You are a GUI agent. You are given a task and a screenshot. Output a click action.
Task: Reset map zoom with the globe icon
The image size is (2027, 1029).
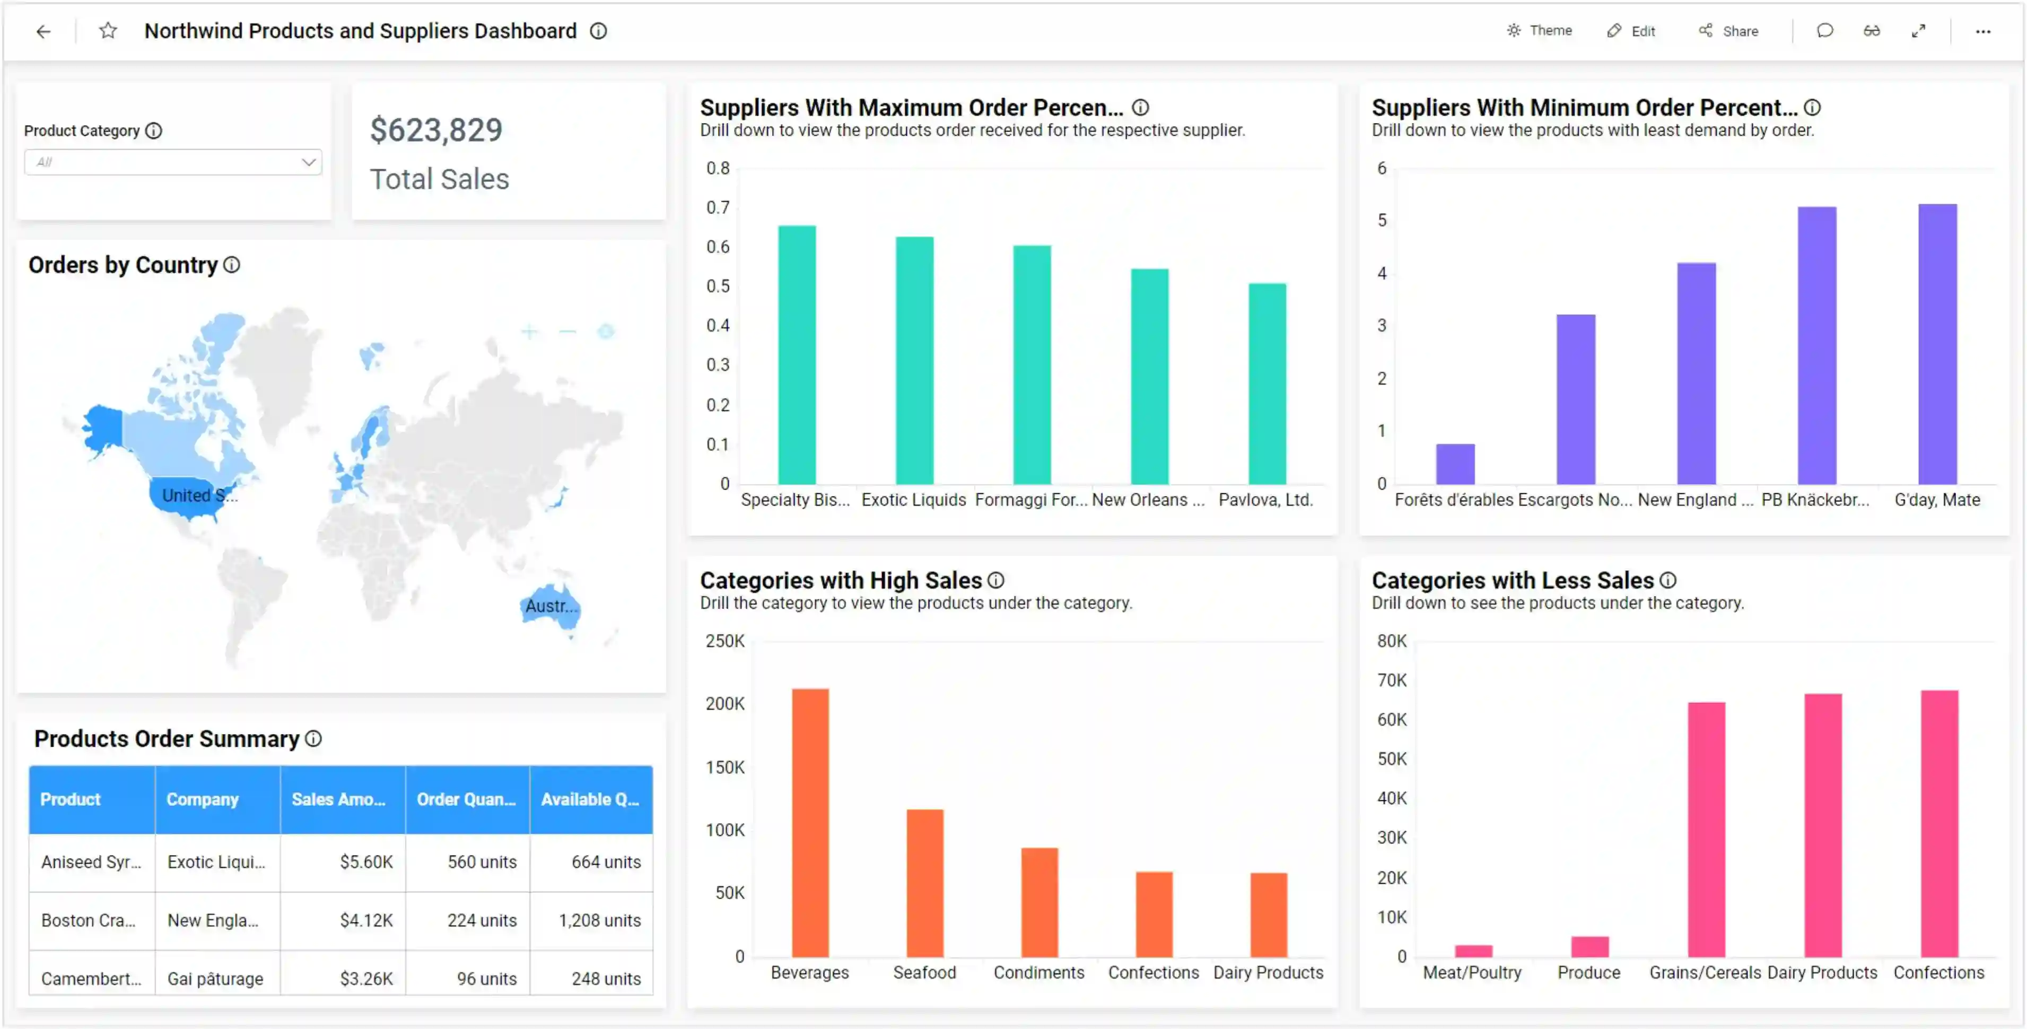(605, 331)
